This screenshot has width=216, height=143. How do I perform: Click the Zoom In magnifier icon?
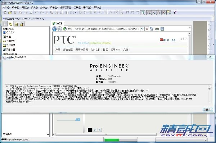coord(95,13)
